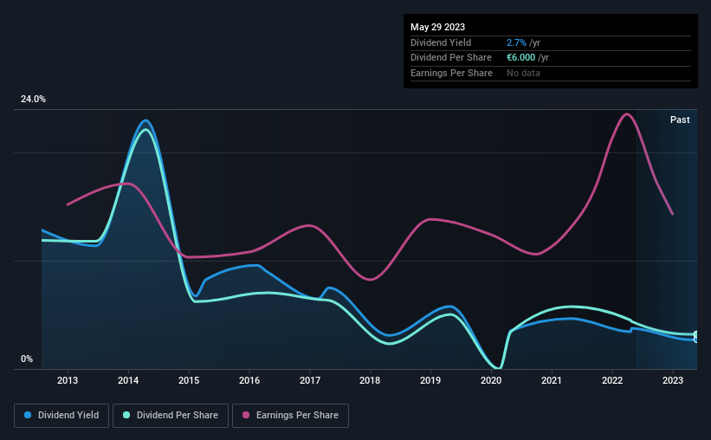Select the 2014 x-axis year label

(128, 380)
